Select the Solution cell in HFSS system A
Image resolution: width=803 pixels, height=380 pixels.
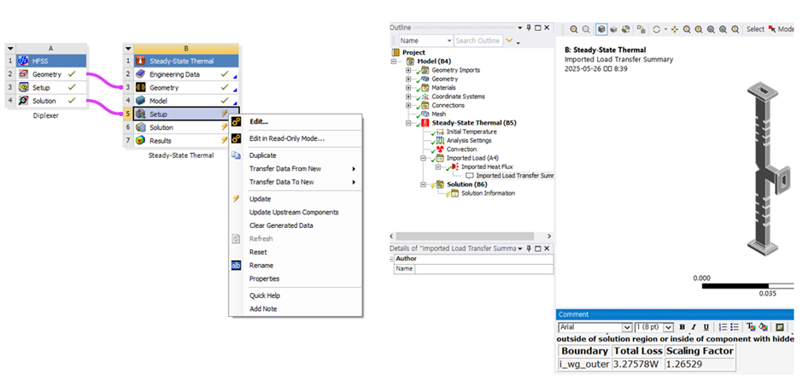[50, 101]
